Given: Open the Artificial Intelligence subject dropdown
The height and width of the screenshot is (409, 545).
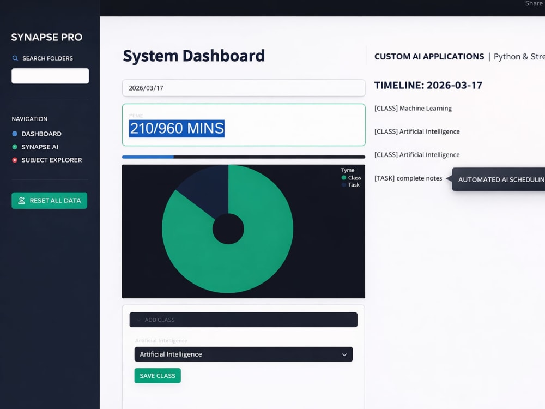Looking at the screenshot, I should (243, 354).
